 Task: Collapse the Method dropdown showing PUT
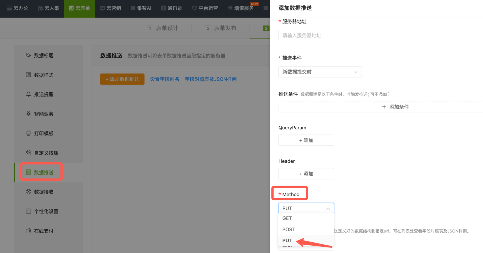[x=306, y=208]
